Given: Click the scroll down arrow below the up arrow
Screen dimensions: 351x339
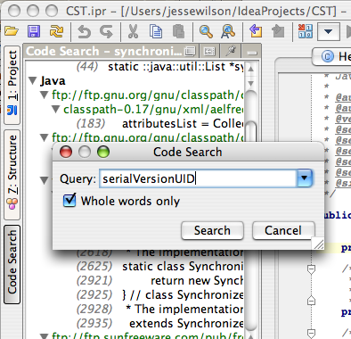Looking at the screenshot, I should click(251, 83).
